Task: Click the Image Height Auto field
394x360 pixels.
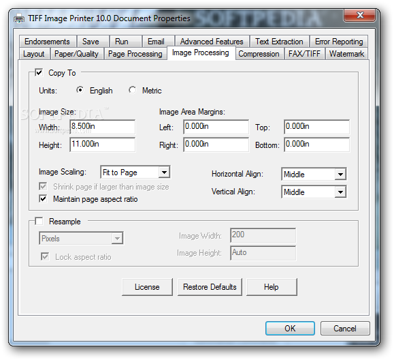Action: 263,253
